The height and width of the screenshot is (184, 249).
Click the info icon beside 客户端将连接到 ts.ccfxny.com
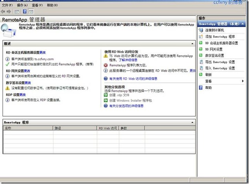coord(7,59)
